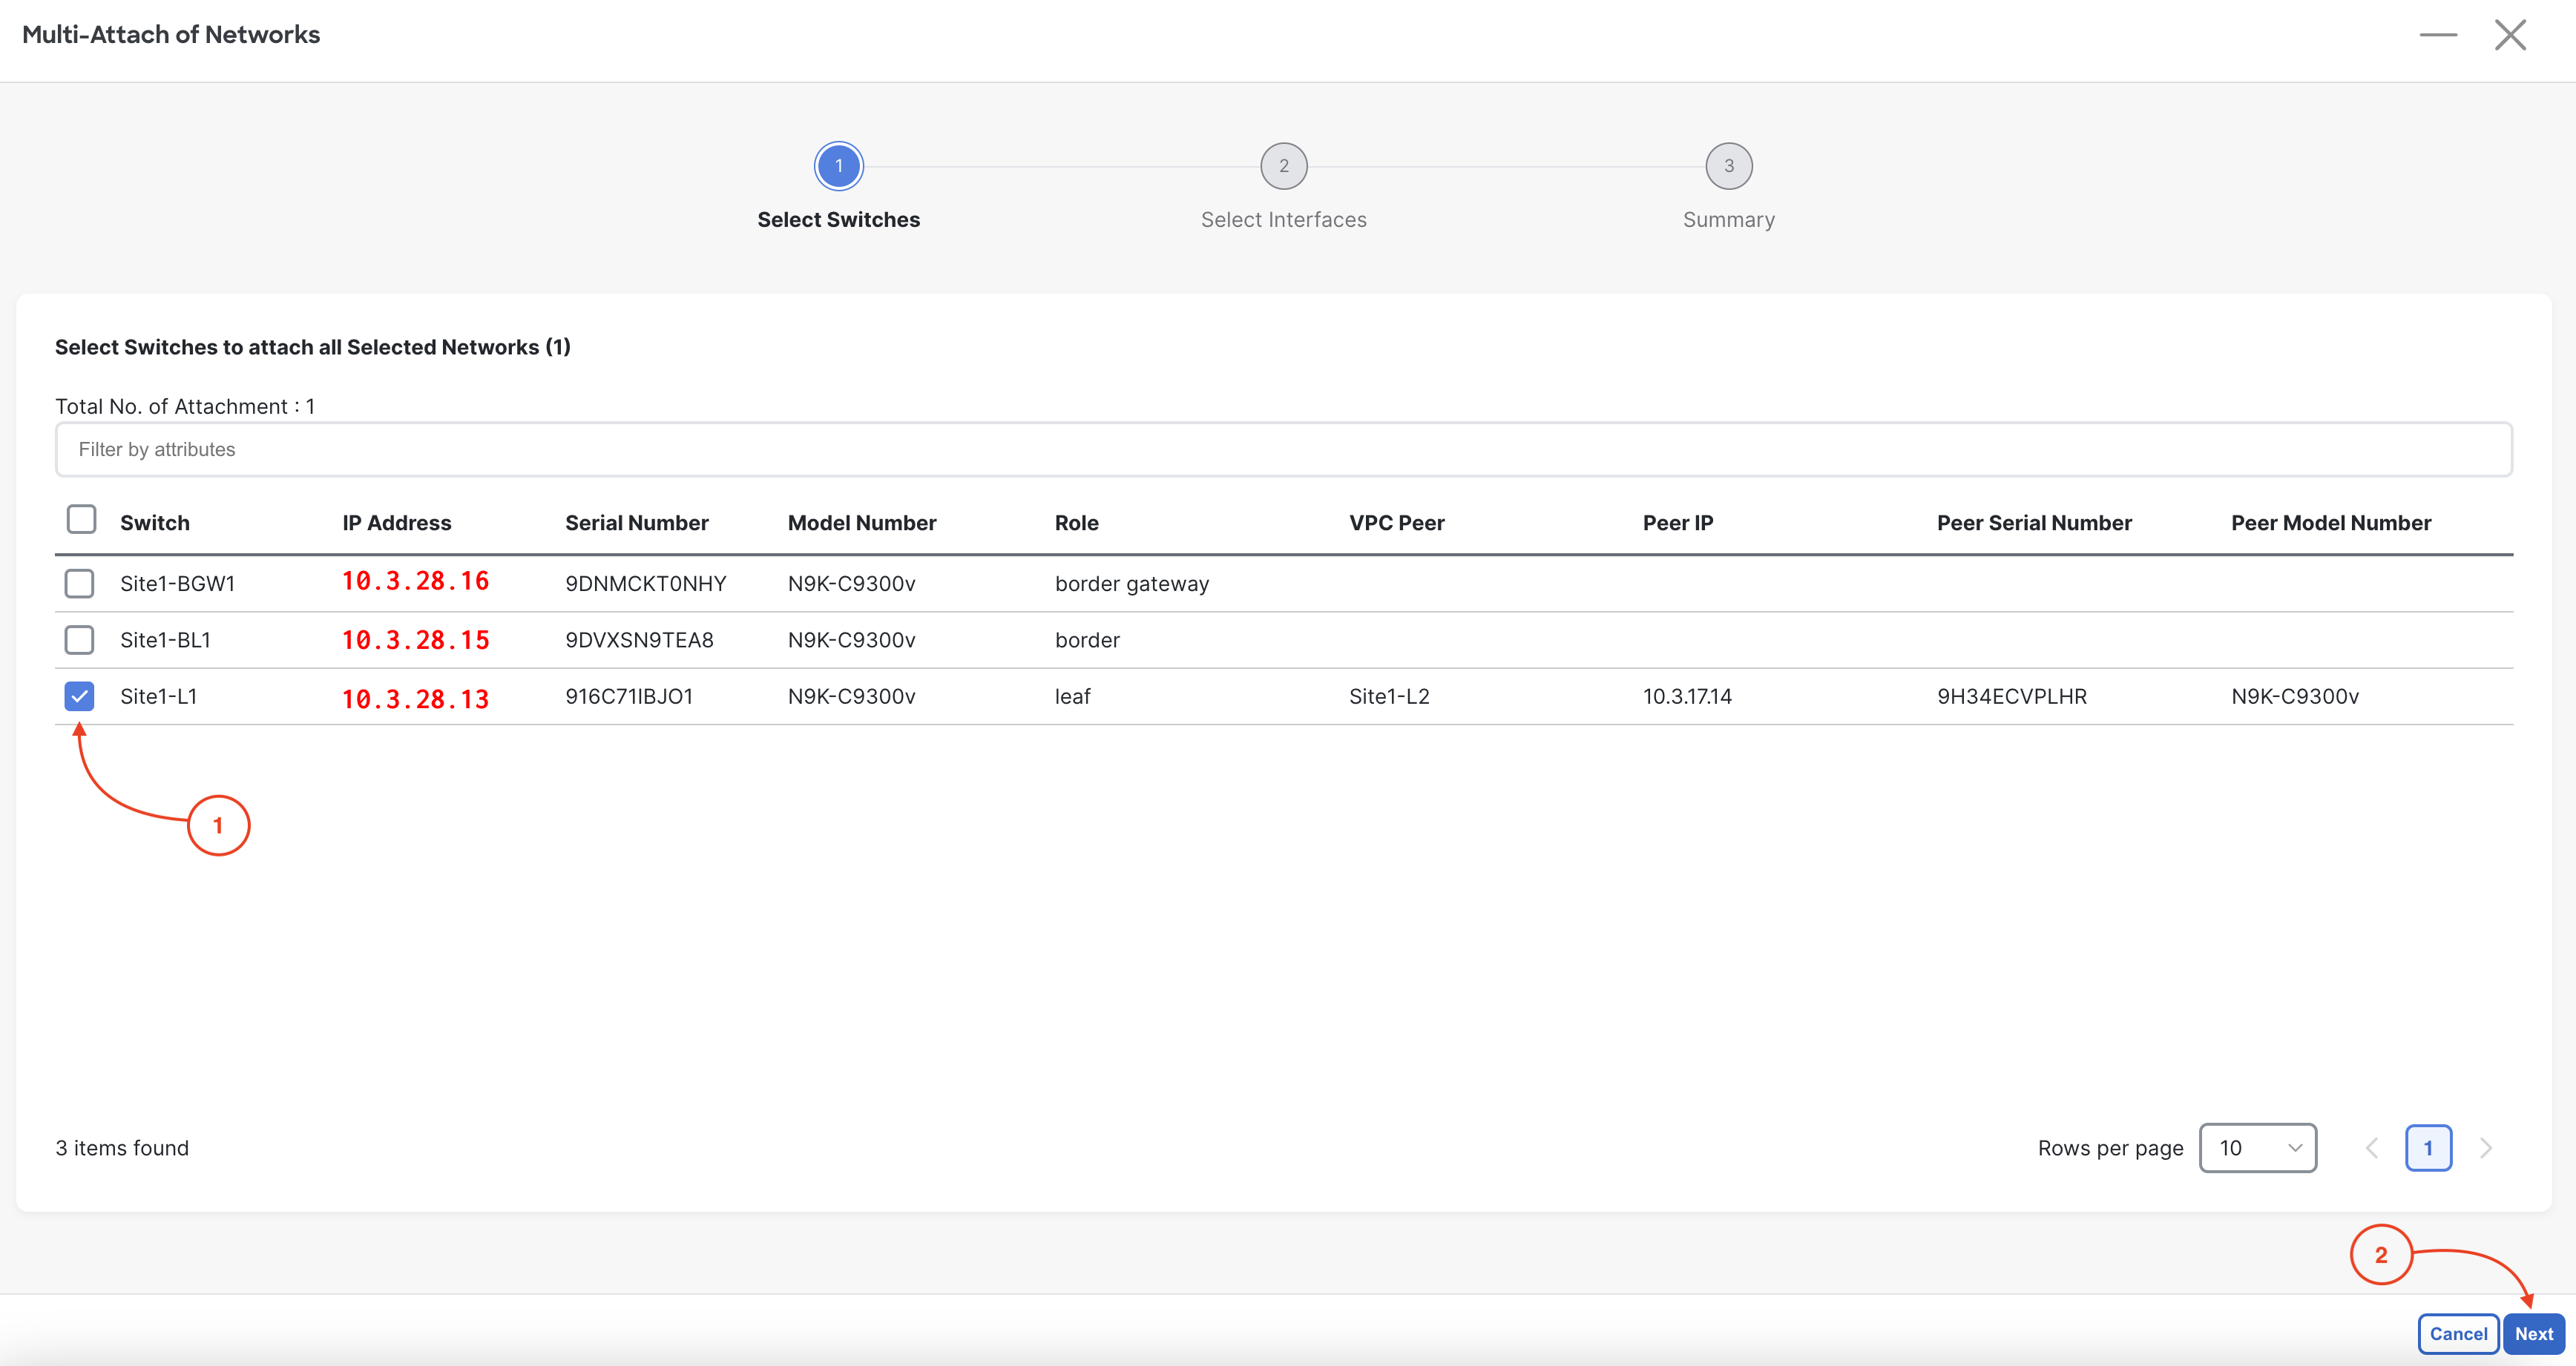Viewport: 2576px width, 1366px height.
Task: Uncheck the Site1-L1 switch checkbox
Action: click(79, 696)
